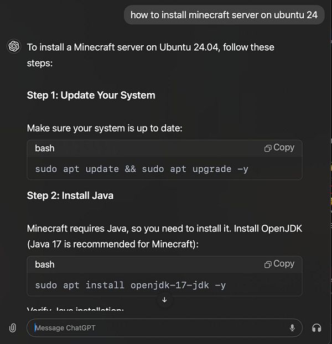
Task: Click the "Step 2: Install Java" heading
Action: (x=70, y=195)
